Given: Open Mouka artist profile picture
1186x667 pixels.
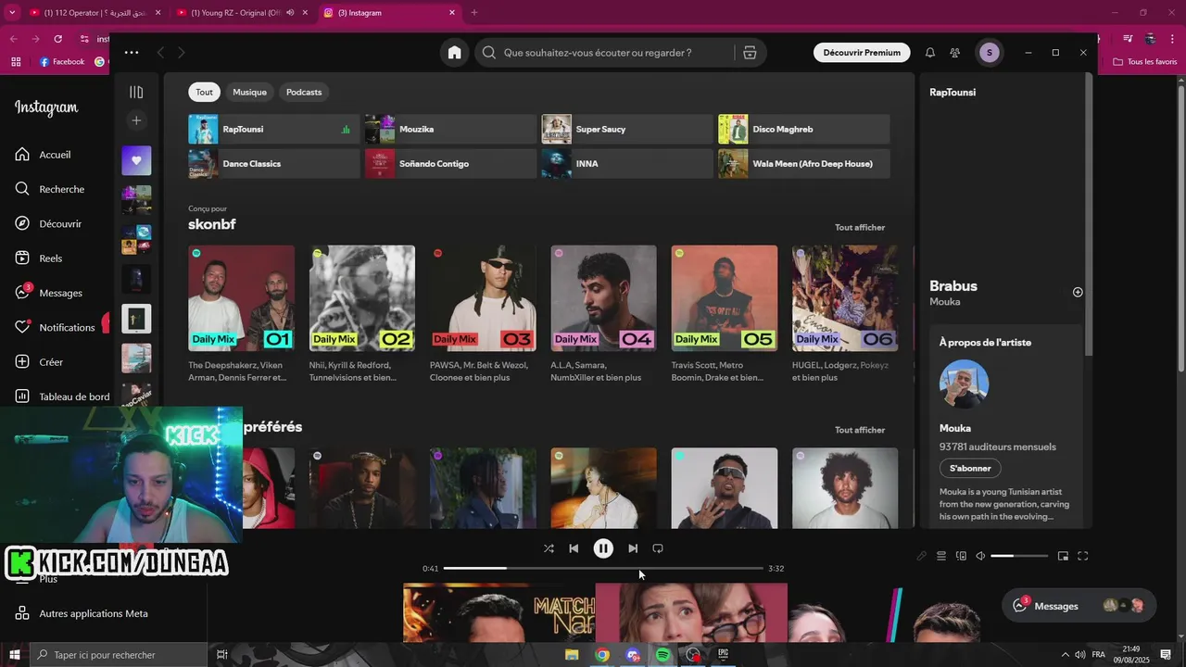Looking at the screenshot, I should 964,384.
